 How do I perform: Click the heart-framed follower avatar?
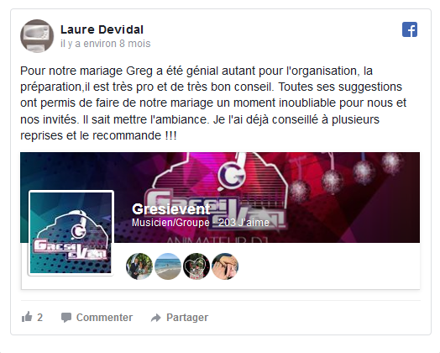point(196,266)
